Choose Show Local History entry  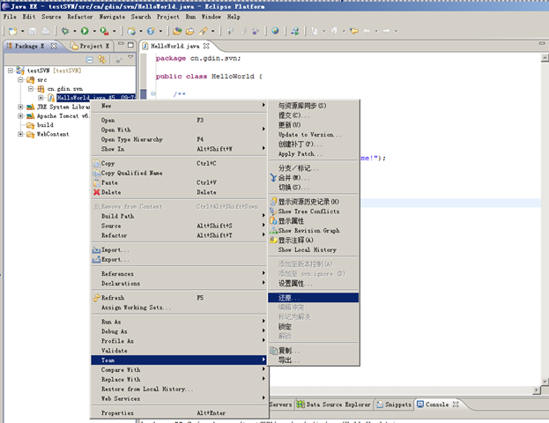[314, 249]
